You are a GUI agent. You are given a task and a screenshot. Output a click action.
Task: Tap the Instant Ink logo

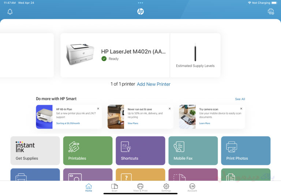pos(25,147)
